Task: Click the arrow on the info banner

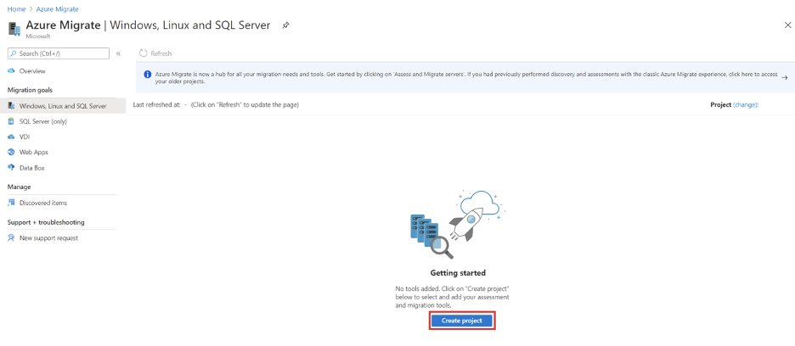Action: 784,77
